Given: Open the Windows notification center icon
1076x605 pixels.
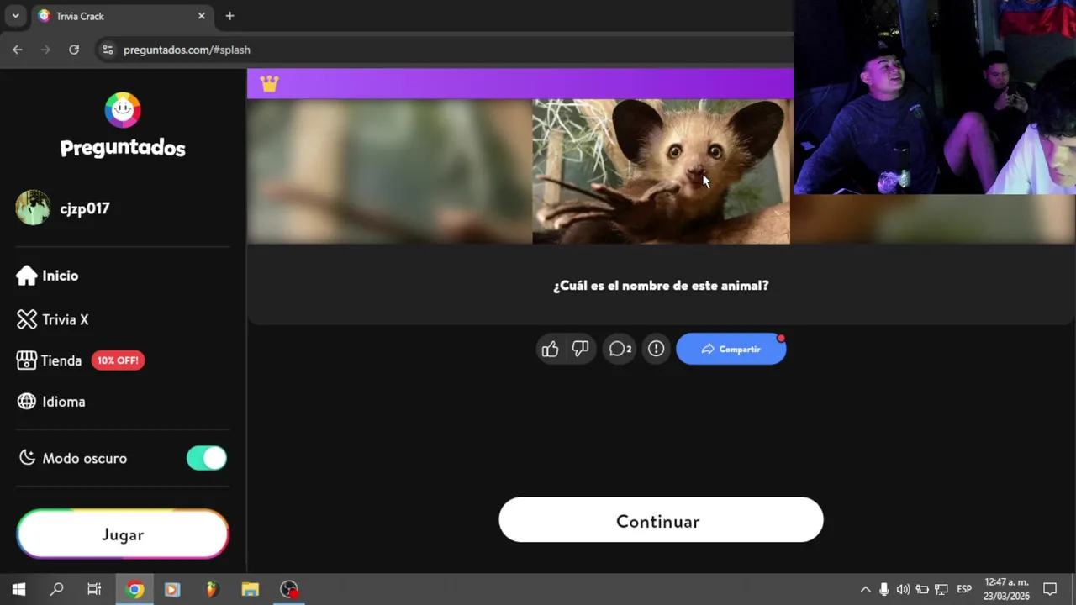Looking at the screenshot, I should [x=1050, y=589].
